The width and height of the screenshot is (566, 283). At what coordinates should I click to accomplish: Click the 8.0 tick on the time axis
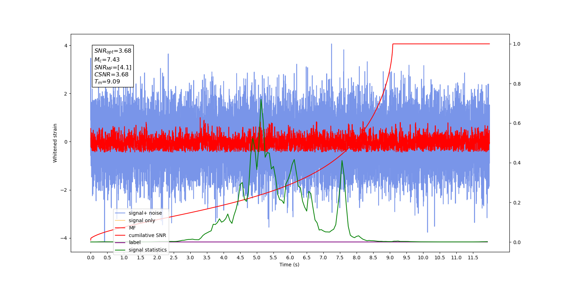coord(357,258)
